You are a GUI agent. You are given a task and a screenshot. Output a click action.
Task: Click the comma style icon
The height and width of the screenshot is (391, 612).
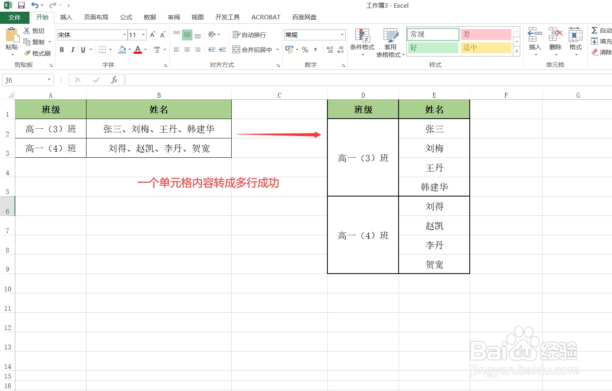[x=315, y=50]
